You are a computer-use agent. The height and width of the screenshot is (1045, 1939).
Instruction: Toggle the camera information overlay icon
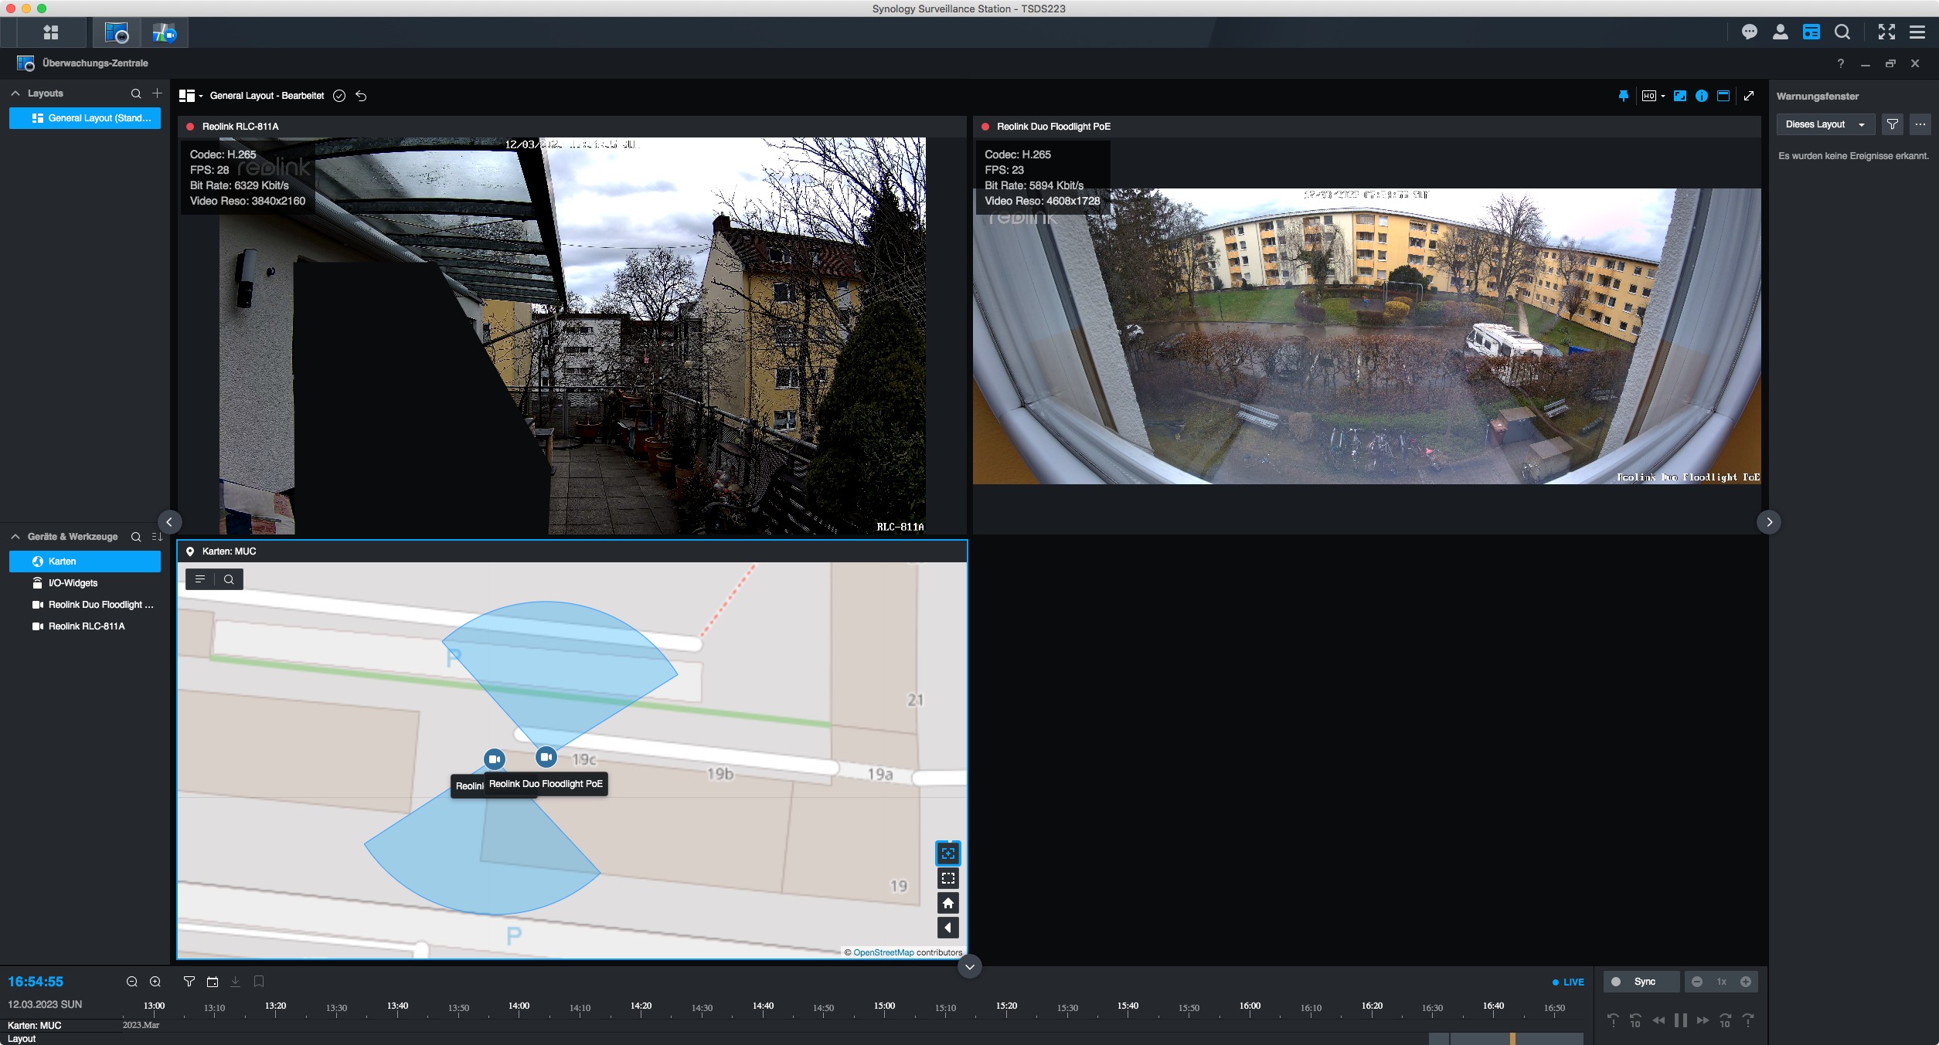point(1701,96)
